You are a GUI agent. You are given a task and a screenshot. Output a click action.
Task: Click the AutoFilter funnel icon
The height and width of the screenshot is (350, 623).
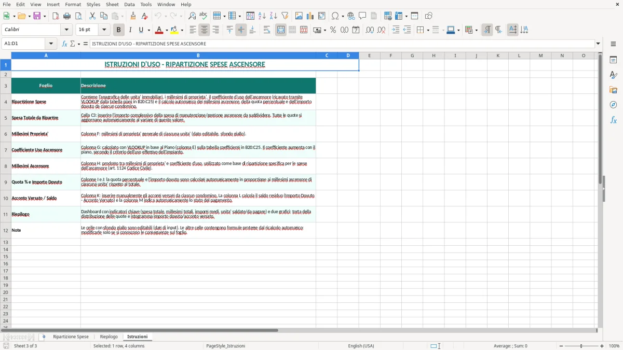(x=285, y=16)
